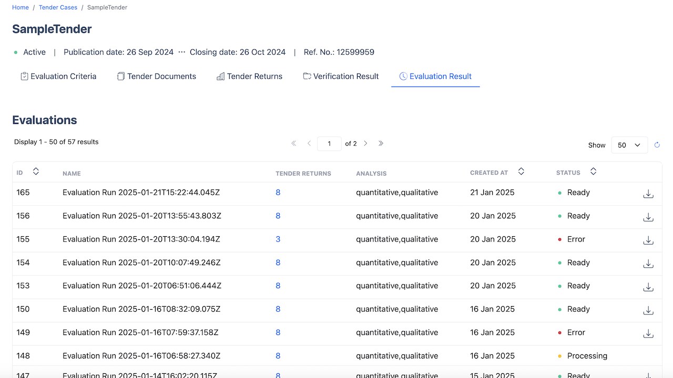673x378 pixels.
Task: Sort evaluations by Created At
Action: 521,172
